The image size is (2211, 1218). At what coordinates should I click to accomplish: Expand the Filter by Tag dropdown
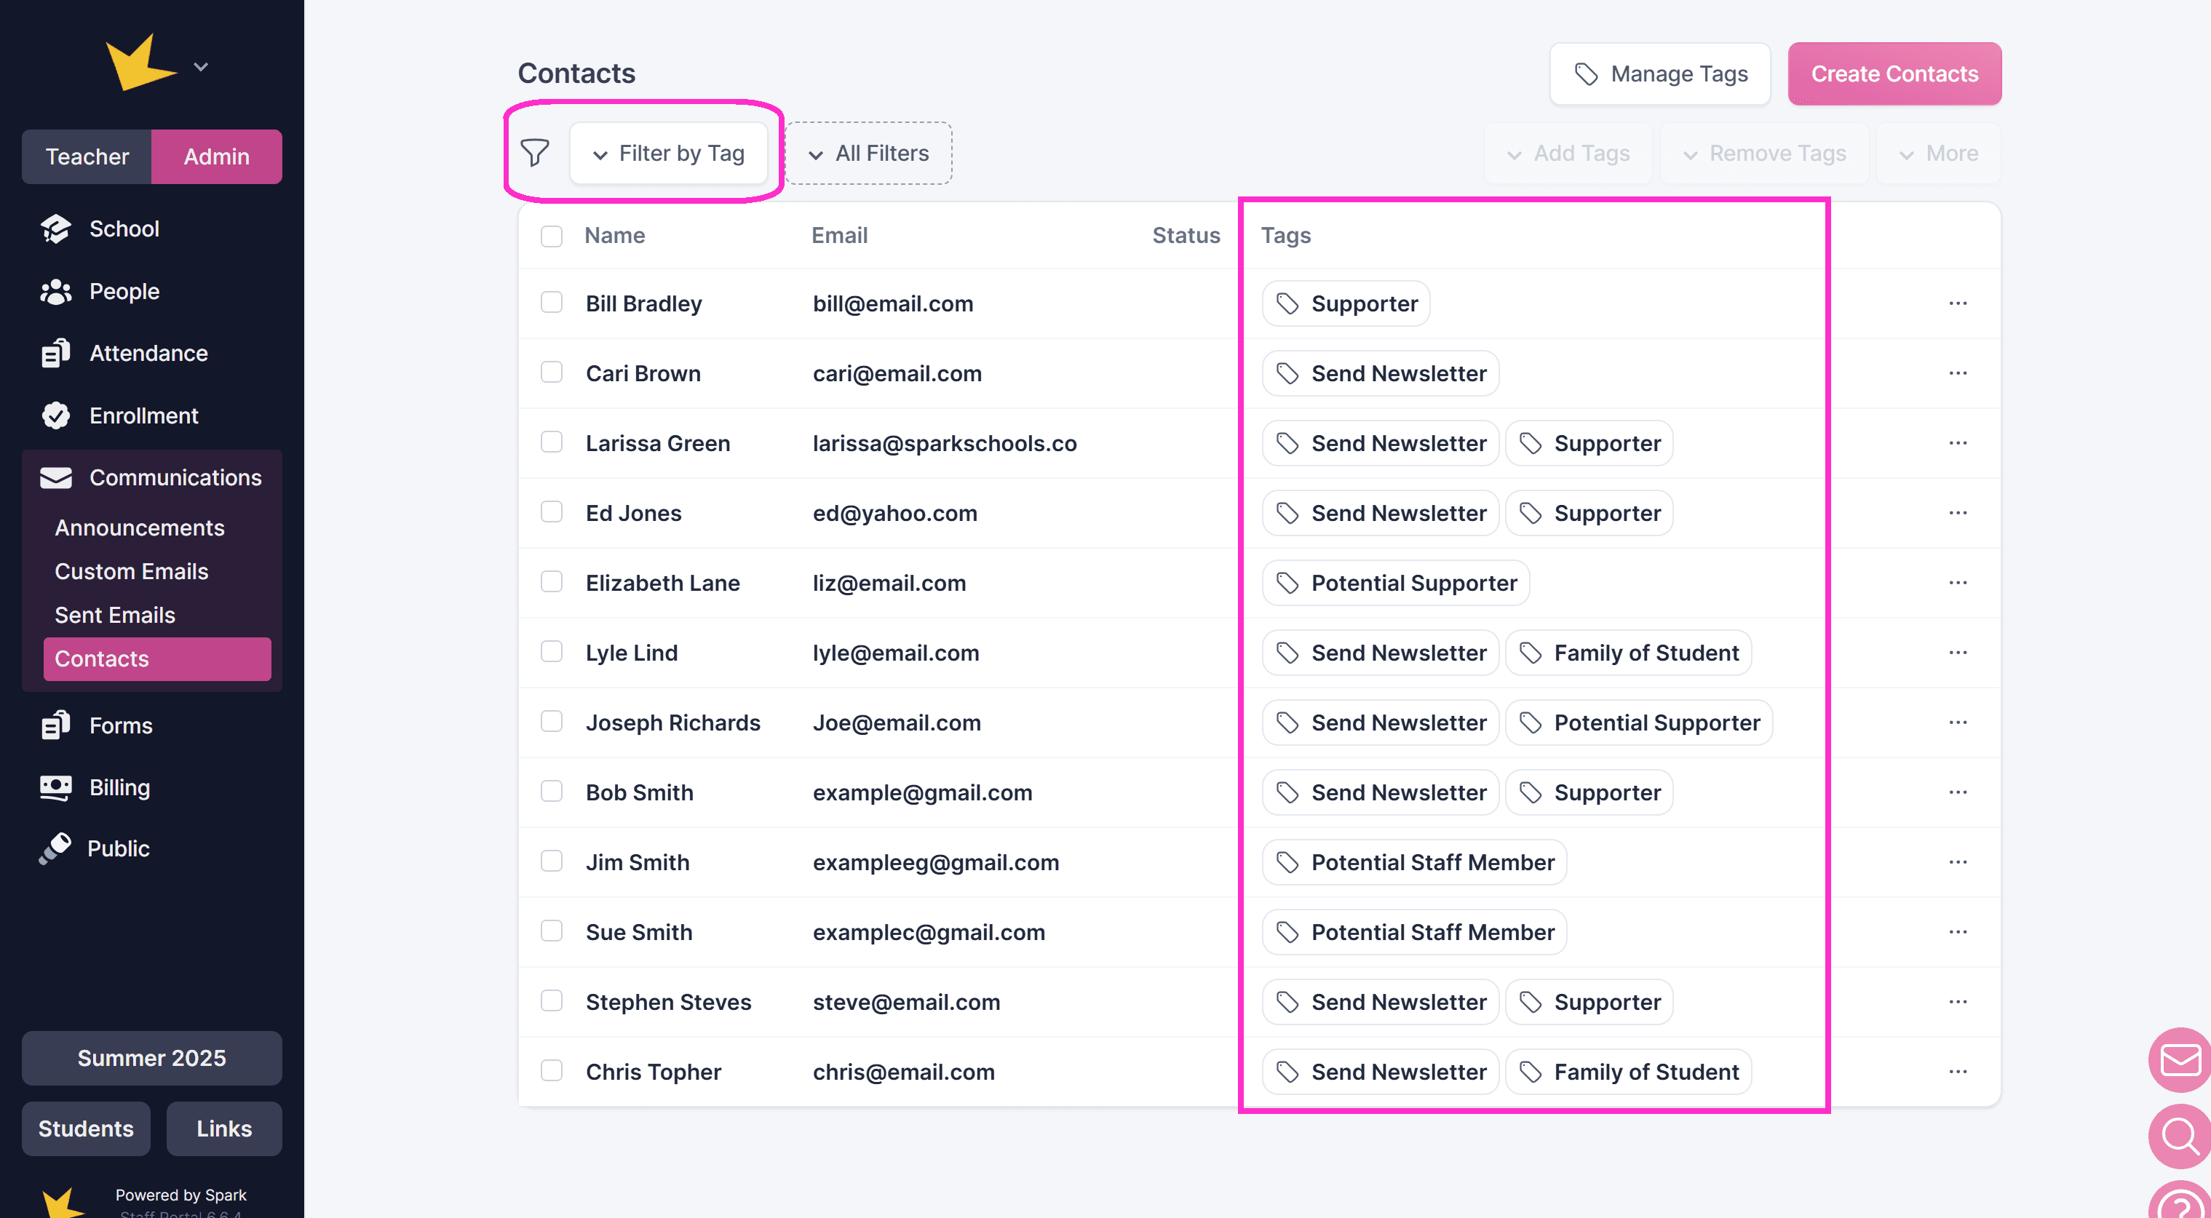669,153
